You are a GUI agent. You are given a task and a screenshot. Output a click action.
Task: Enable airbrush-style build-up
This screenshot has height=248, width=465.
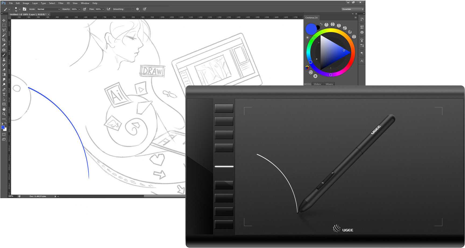click(x=108, y=9)
